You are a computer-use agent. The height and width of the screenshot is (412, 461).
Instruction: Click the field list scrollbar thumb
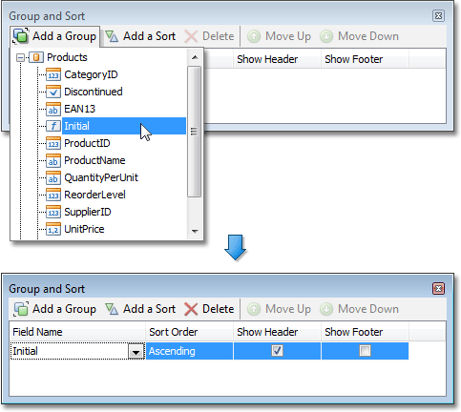(195, 132)
